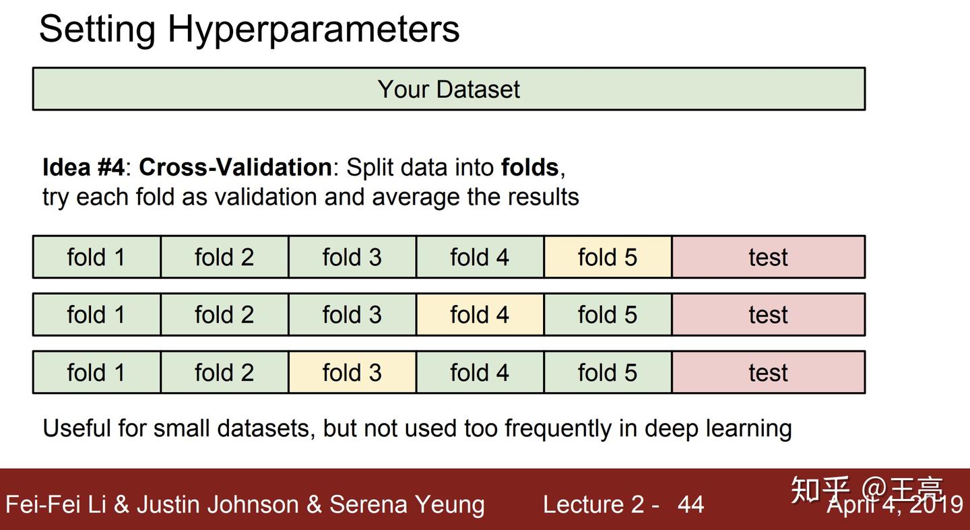Viewport: 970px width, 530px height.
Task: Click the "Lecture 2 - 44" footer text
Action: [x=623, y=504]
